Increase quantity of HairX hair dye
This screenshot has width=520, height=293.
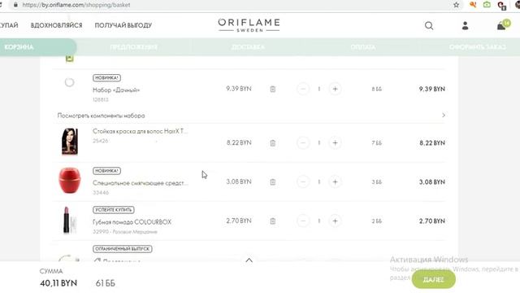[x=335, y=143]
